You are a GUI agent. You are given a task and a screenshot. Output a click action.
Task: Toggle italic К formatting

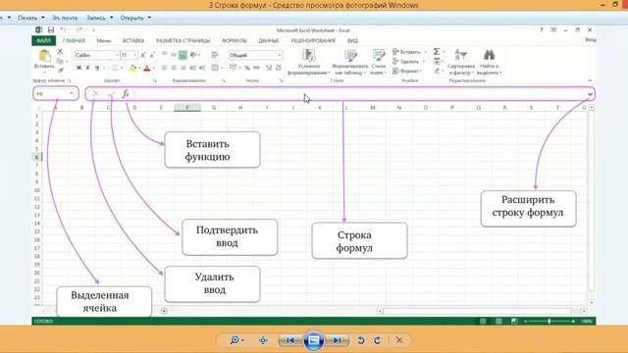coord(87,68)
